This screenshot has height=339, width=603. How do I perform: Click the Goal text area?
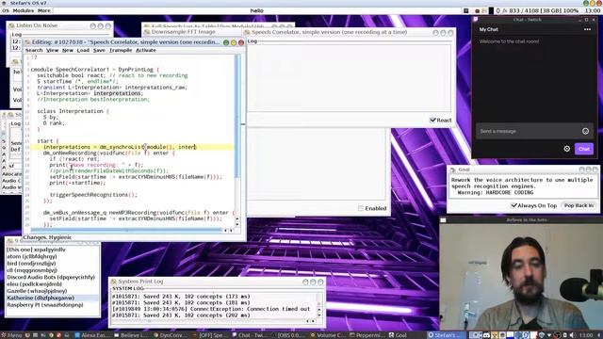coord(523,187)
